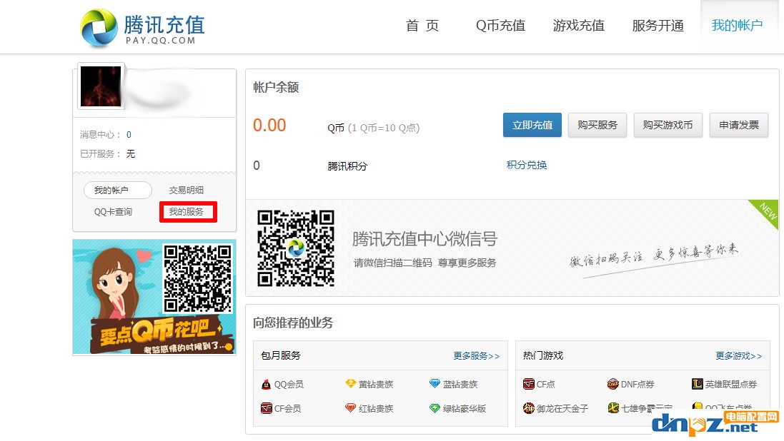Expand the 更多游戏>> games list
The width and height of the screenshot is (784, 441).
coord(738,356)
